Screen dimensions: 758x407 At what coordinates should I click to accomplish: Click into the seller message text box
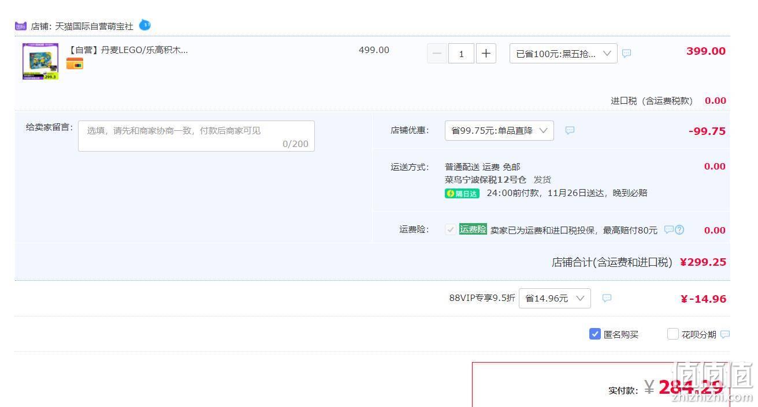(x=196, y=136)
